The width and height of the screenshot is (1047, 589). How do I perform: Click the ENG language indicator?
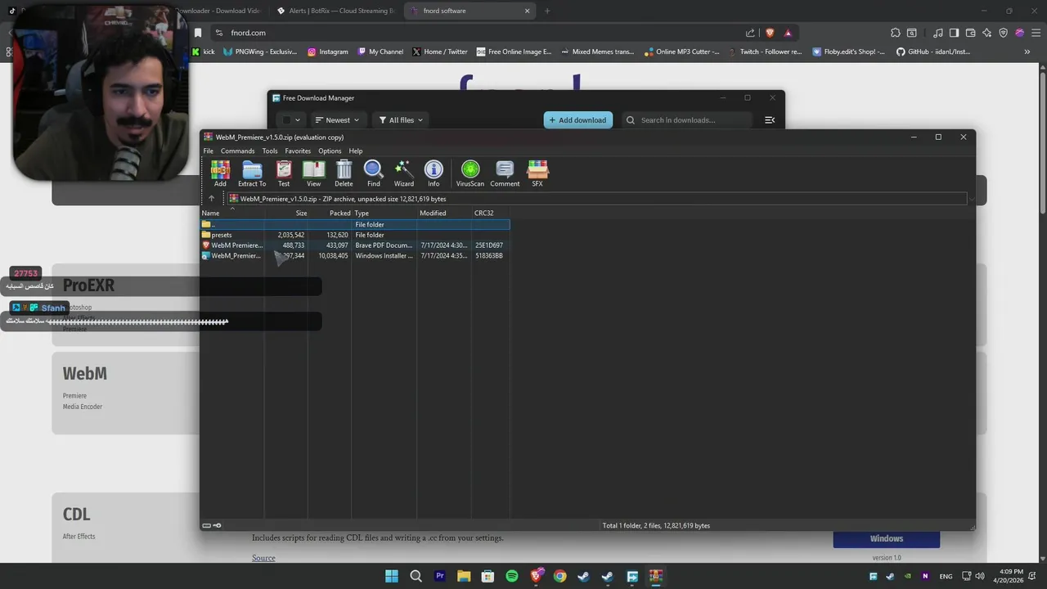coord(946,576)
